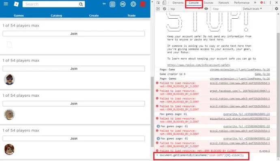Viewport: 280px width, 161px height.
Task: Open the Create navigation link
Action: click(94, 15)
